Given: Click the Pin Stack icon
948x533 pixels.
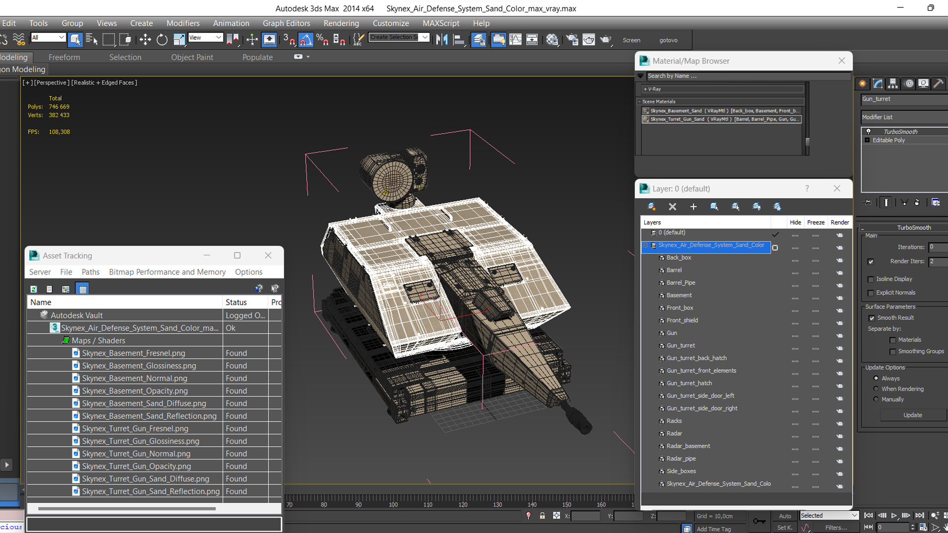Looking at the screenshot, I should click(868, 202).
